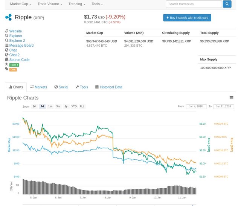Open the Message Board link

tap(21, 46)
